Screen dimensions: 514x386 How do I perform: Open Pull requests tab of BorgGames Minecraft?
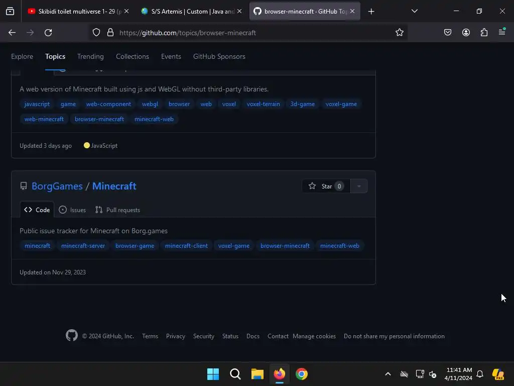click(x=117, y=210)
